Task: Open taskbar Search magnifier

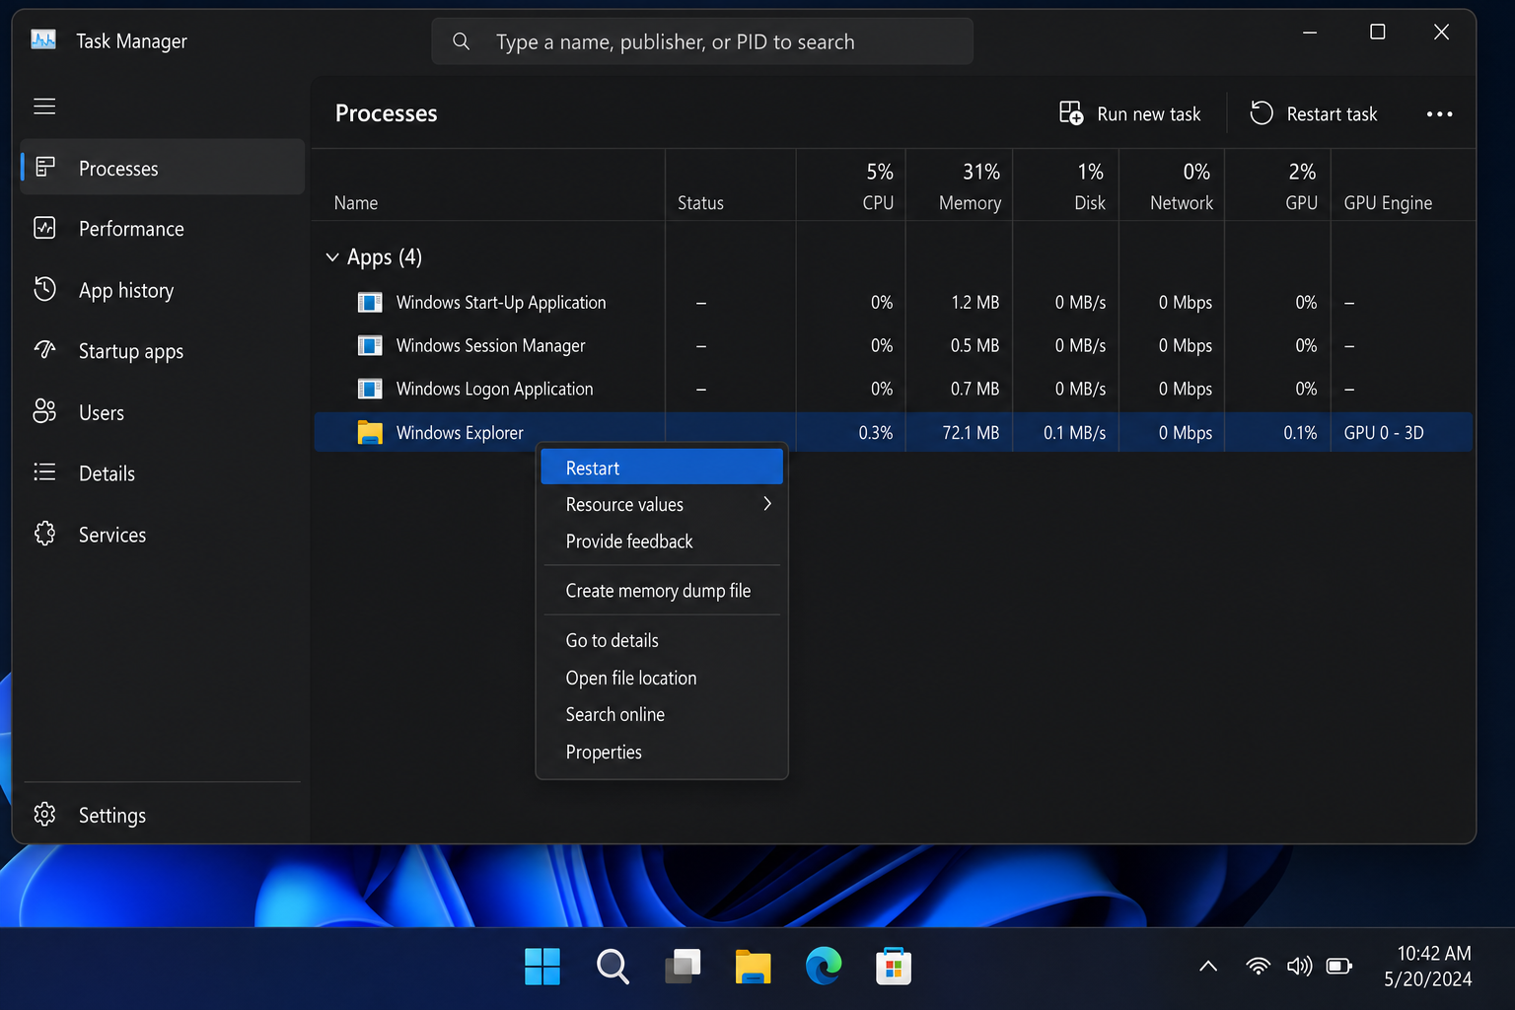Action: 613,967
